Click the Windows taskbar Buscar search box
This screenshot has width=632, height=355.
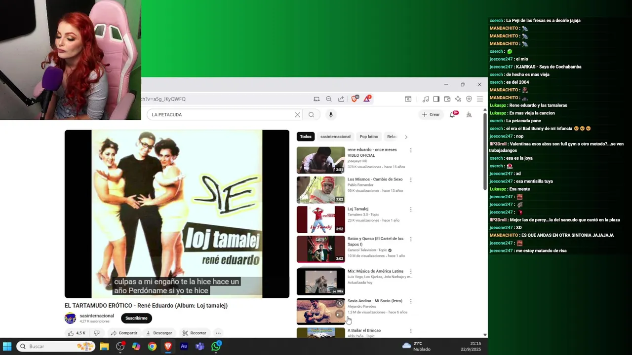[56, 347]
